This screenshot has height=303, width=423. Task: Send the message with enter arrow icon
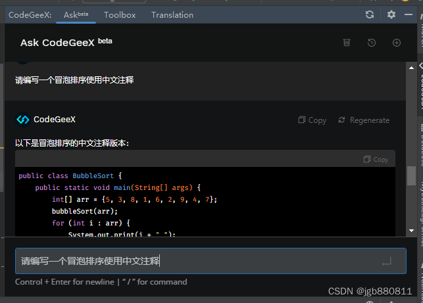(387, 261)
